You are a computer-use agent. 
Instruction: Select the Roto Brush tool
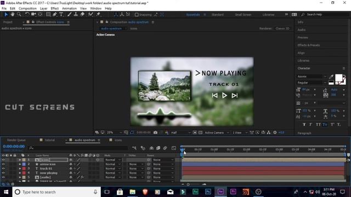click(90, 15)
